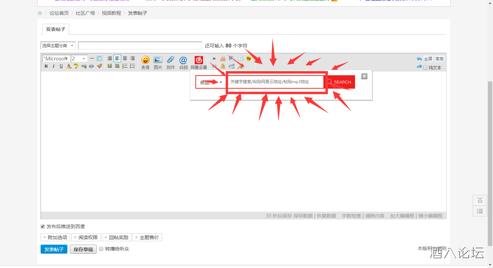493x268 pixels.
Task: Insert an unordered bullet list
Action: pyautogui.click(x=132, y=66)
